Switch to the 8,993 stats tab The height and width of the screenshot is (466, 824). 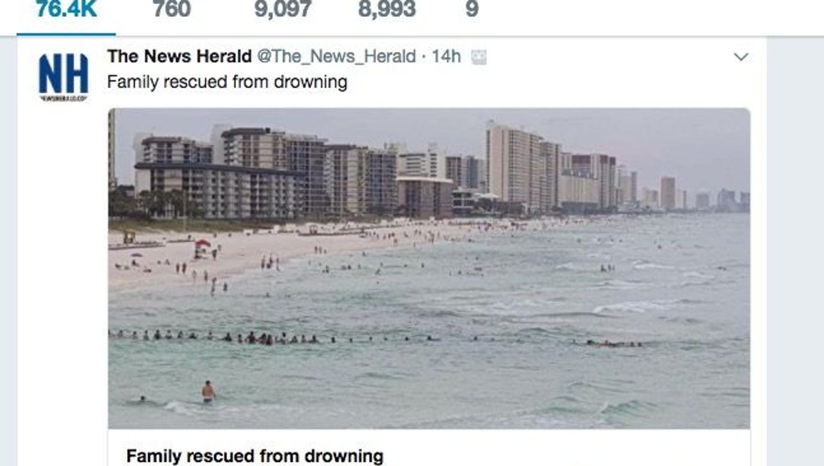[386, 9]
